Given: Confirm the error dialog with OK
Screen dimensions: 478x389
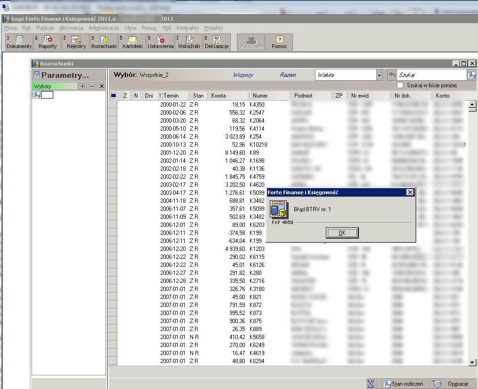Looking at the screenshot, I should click(342, 232).
